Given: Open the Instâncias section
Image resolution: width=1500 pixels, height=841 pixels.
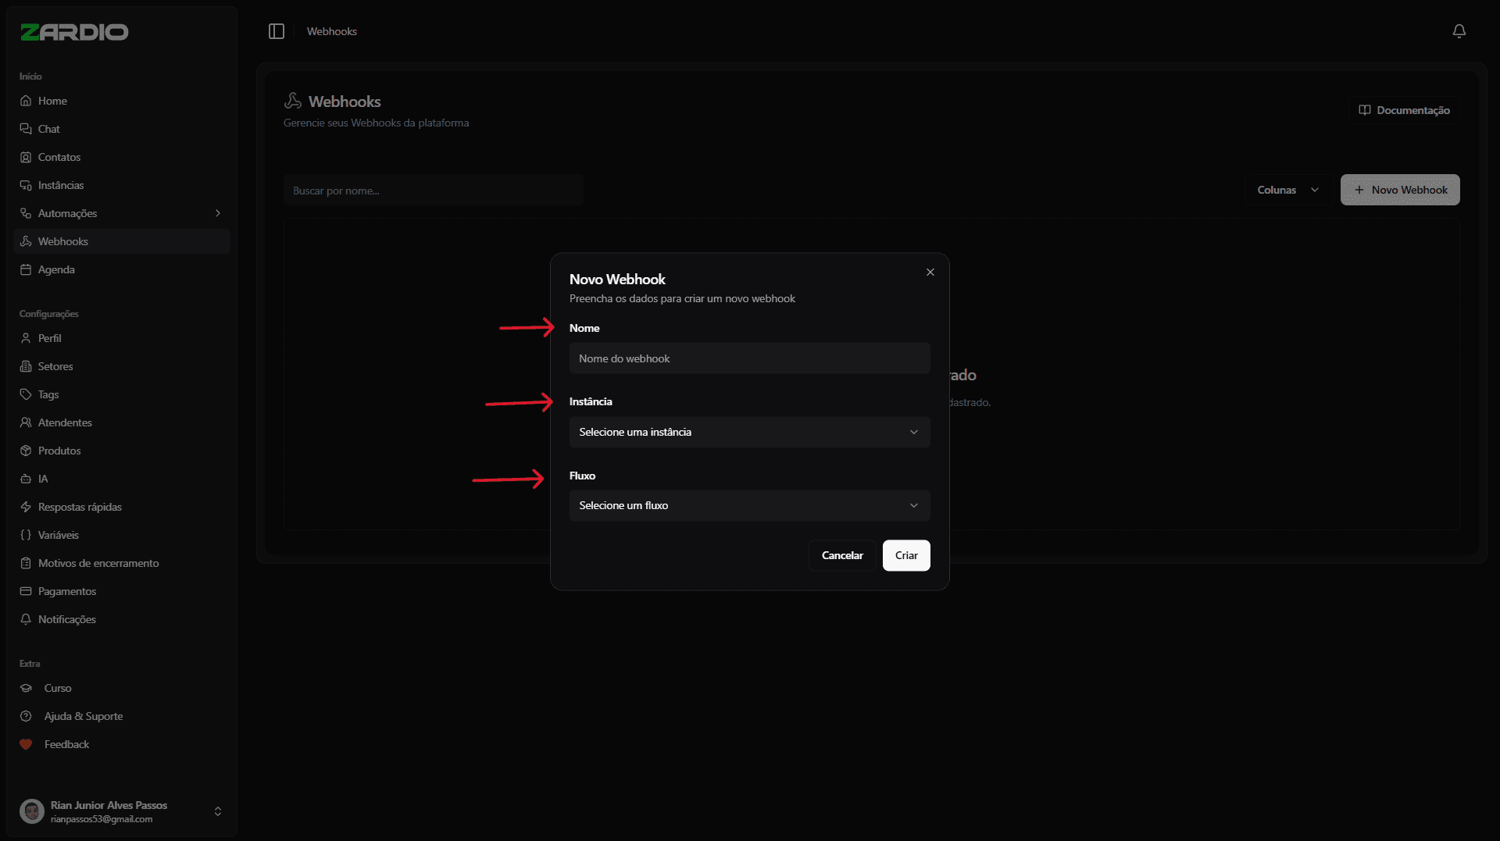Looking at the screenshot, I should [x=60, y=185].
